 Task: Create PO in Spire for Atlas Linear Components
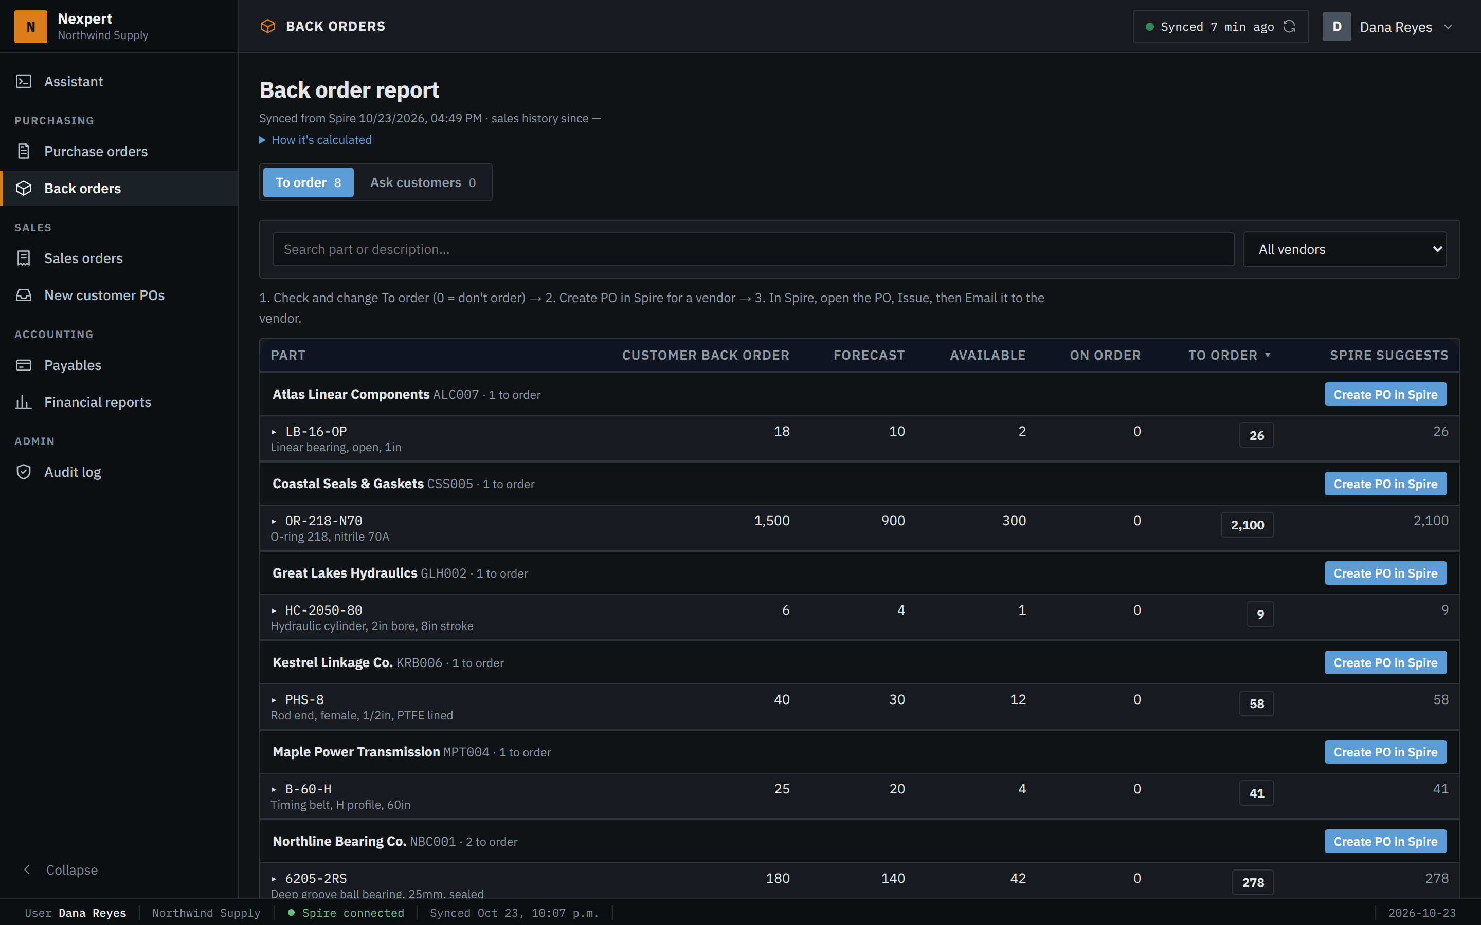pos(1385,395)
